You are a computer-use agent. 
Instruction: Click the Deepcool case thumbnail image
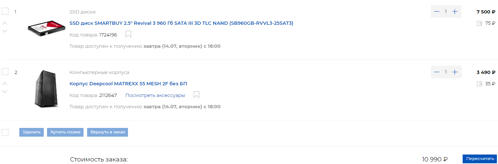click(x=44, y=89)
